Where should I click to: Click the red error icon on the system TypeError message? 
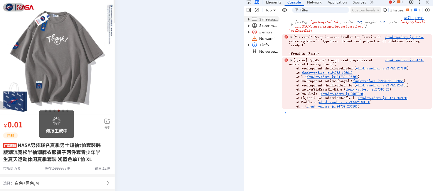point(286,60)
